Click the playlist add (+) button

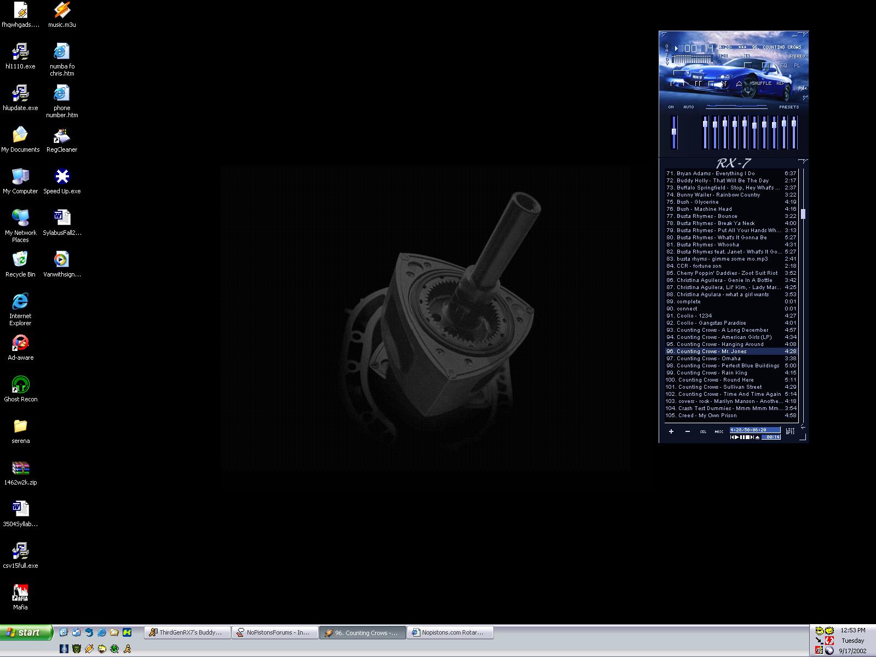671,431
